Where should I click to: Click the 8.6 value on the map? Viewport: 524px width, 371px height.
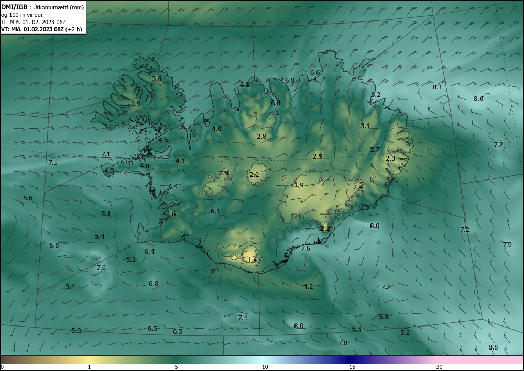478,99
